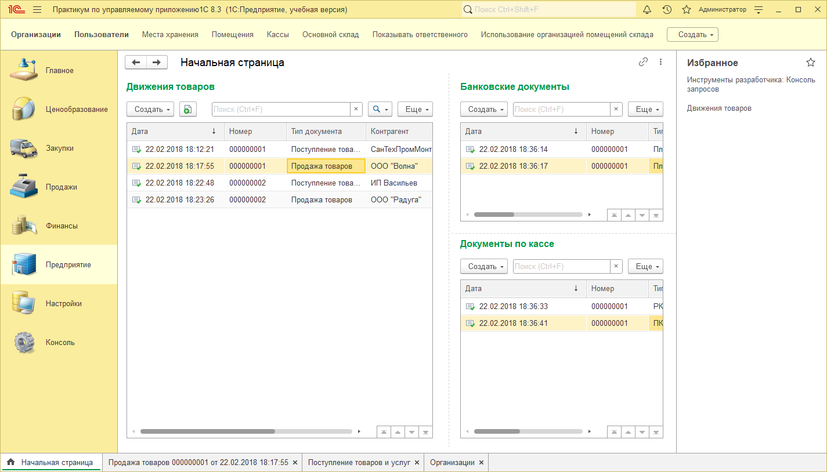Image resolution: width=827 pixels, height=472 pixels.
Task: Open Еще menu in Документы по кассе
Action: 645,266
